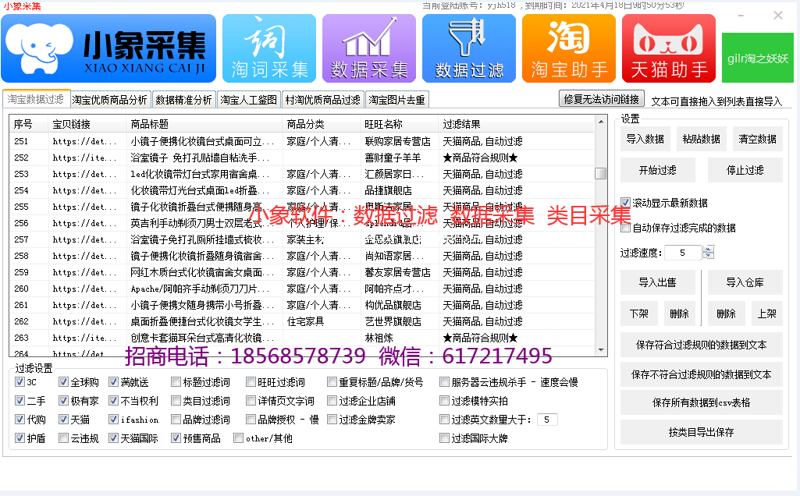Click 修复无法访问链接 button

[602, 99]
